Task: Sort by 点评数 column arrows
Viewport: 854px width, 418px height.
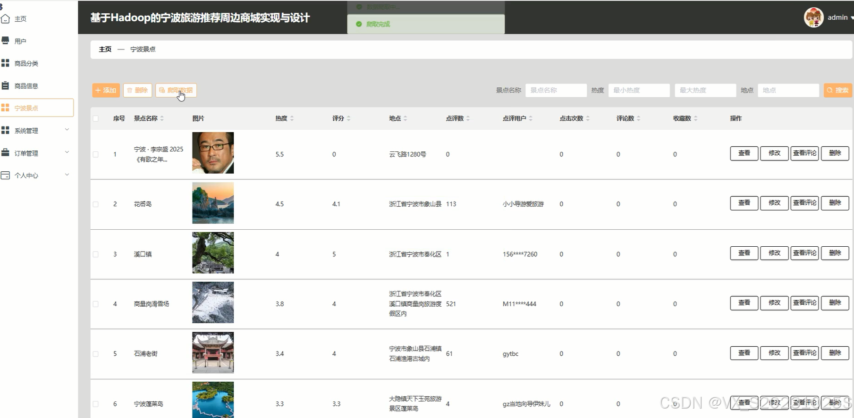Action: point(468,118)
